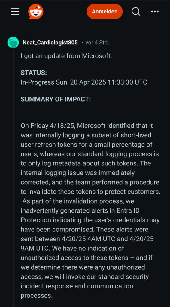Screen dimensions: 170x307
Task: View Neat_Cardiologist805's teal avatar
Action: pyautogui.click(x=13, y=43)
